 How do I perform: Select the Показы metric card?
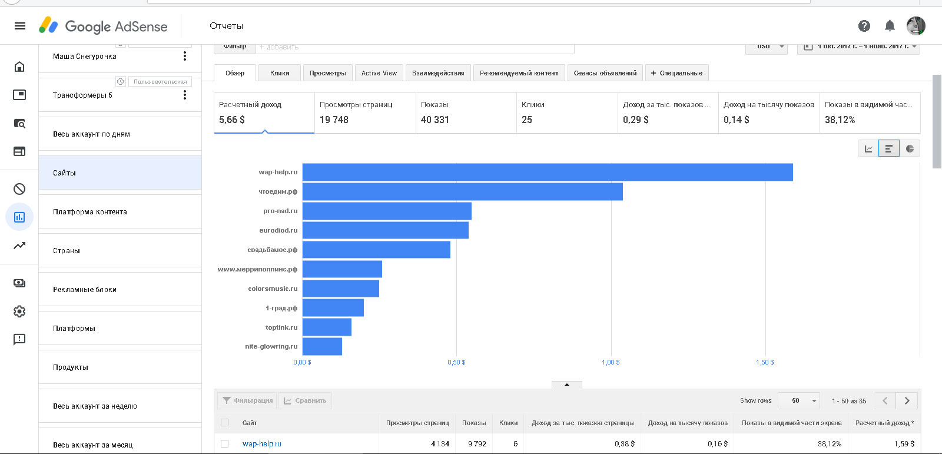pos(466,112)
